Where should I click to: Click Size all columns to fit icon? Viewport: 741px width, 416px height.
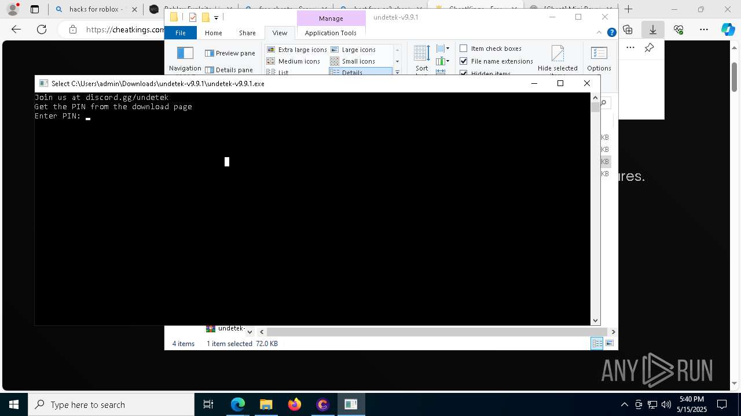441,72
